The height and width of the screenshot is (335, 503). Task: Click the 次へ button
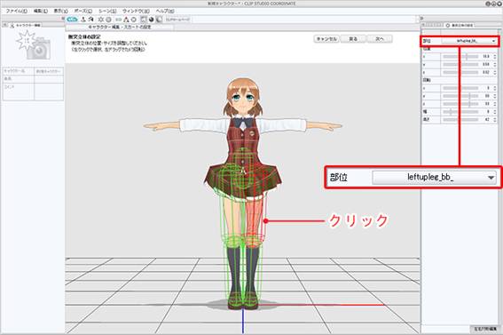[x=380, y=39]
